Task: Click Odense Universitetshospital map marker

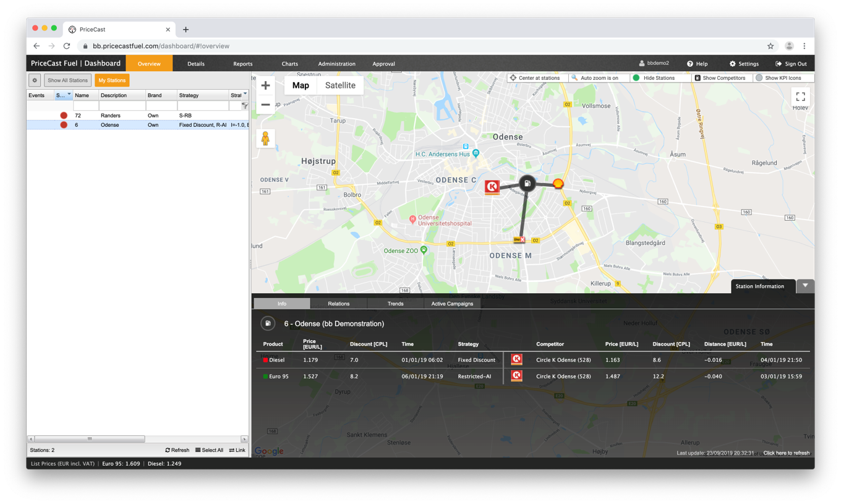Action: pos(412,219)
